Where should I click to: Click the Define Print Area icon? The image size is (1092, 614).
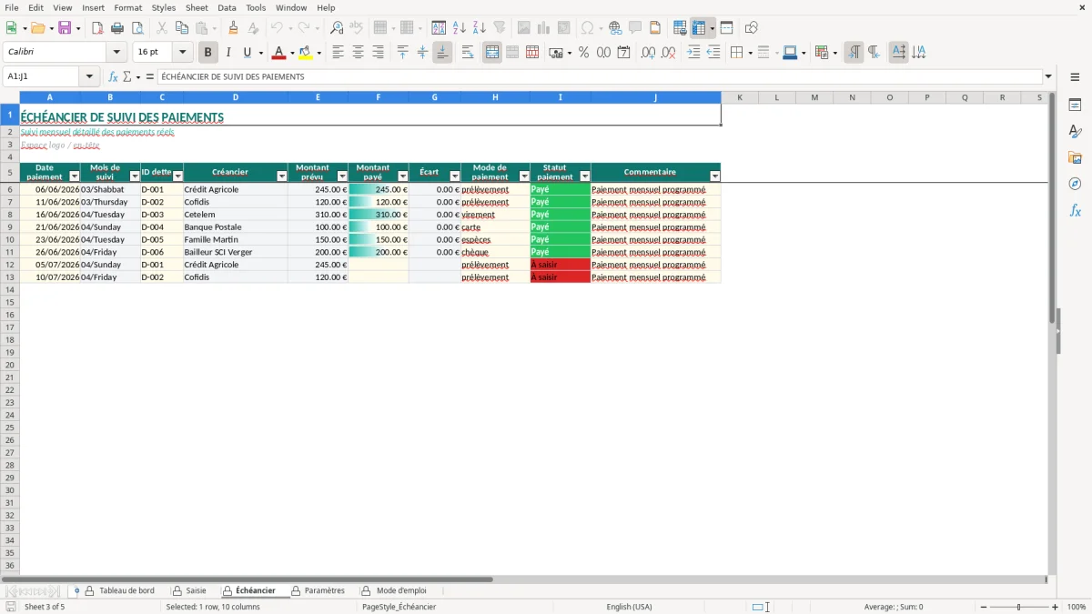[680, 28]
